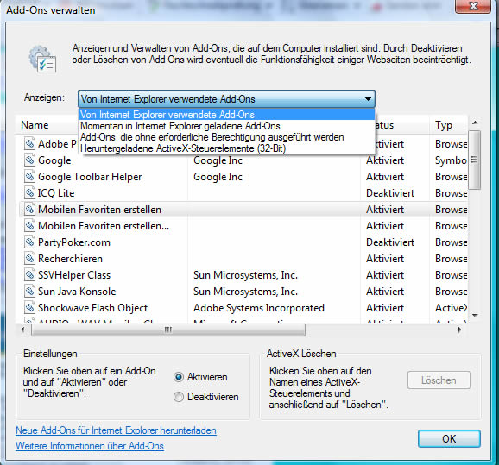Click the horizontal scrollbar thumb
Viewport: 499px width, 465px height.
tap(168, 330)
